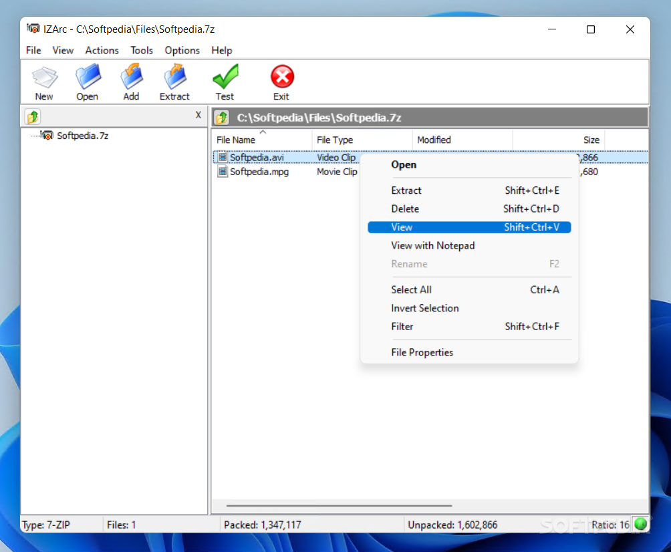Click the green status indicator in status bar
The height and width of the screenshot is (552, 671).
[641, 524]
